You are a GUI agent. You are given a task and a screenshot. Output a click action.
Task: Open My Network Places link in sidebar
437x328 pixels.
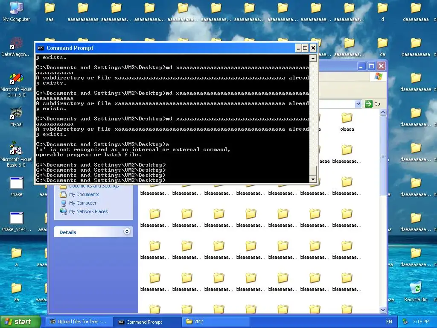[x=88, y=211]
